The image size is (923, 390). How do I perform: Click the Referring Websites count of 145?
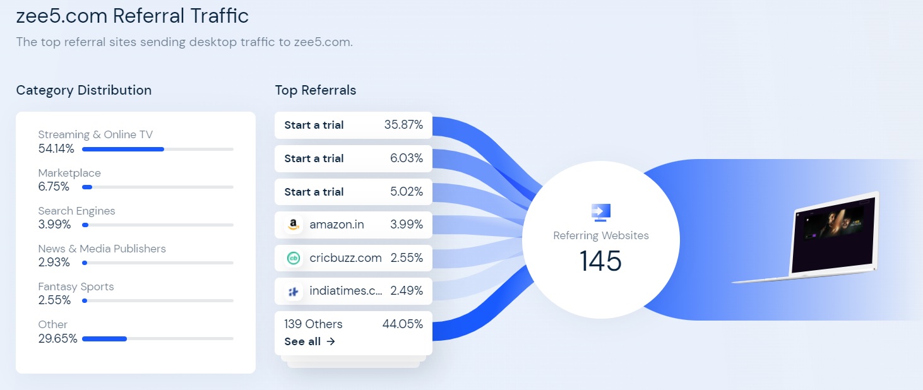(600, 261)
